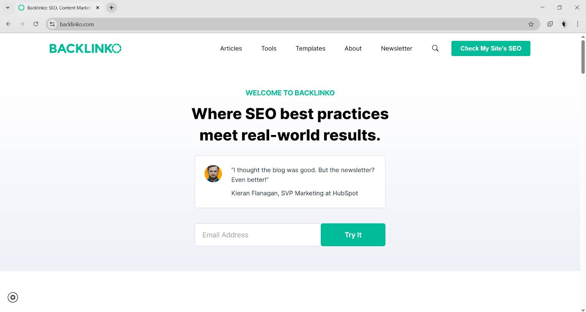
Task: Click the settings gear in the bottom corner
Action: 13,297
